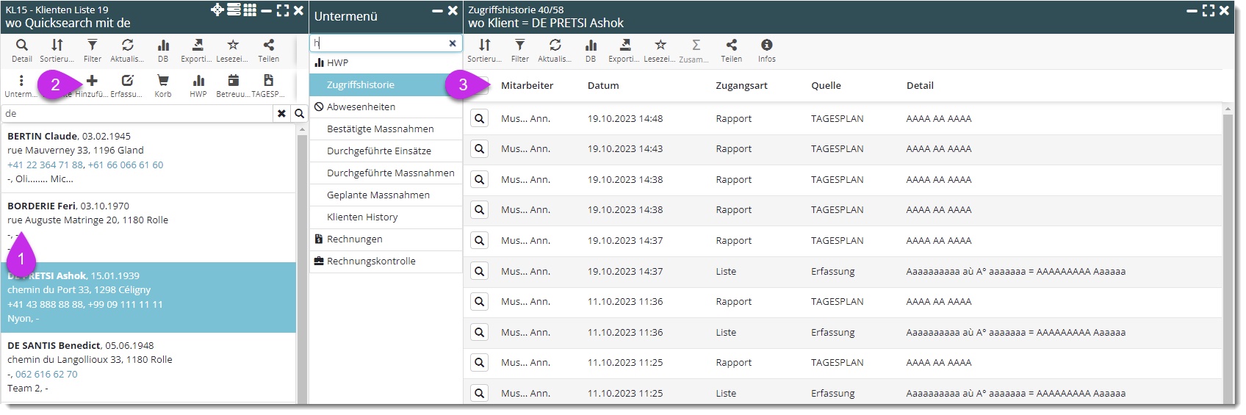This screenshot has width=1246, height=415.
Task: Click phone number 062 616 62 70
Action: 46,374
